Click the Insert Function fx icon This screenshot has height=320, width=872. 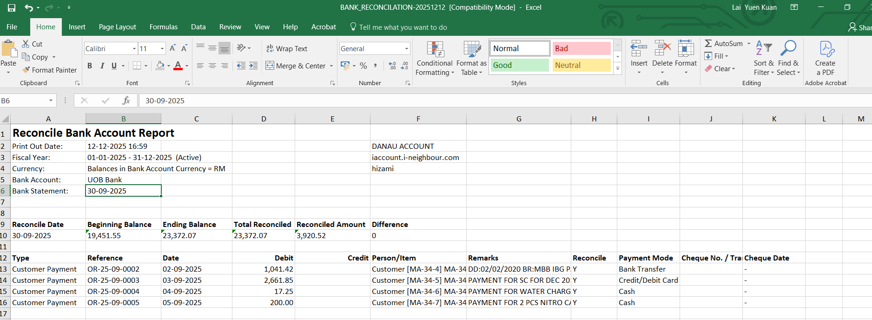point(126,100)
